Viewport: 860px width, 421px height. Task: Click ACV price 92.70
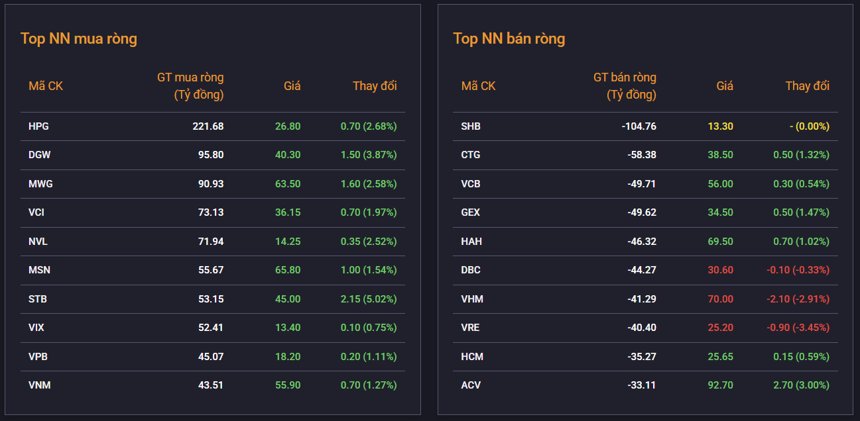(721, 385)
